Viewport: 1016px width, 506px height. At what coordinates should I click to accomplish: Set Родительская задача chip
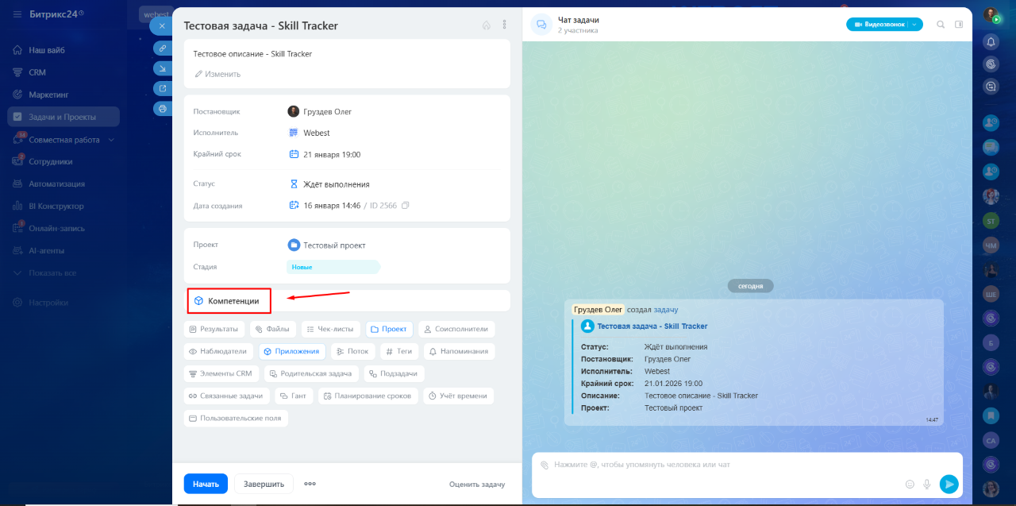311,373
